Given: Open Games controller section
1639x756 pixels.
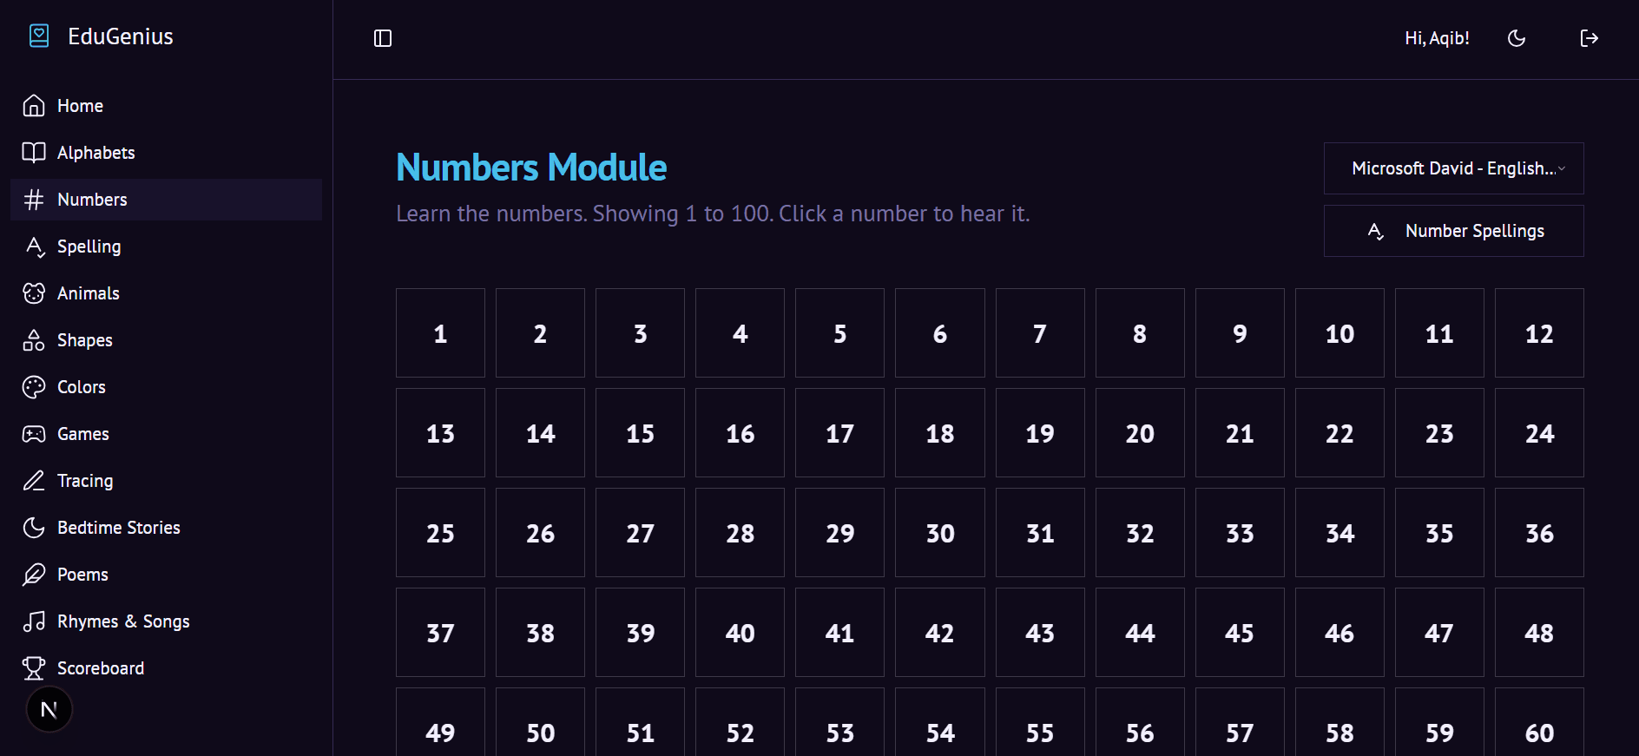Looking at the screenshot, I should coord(82,434).
